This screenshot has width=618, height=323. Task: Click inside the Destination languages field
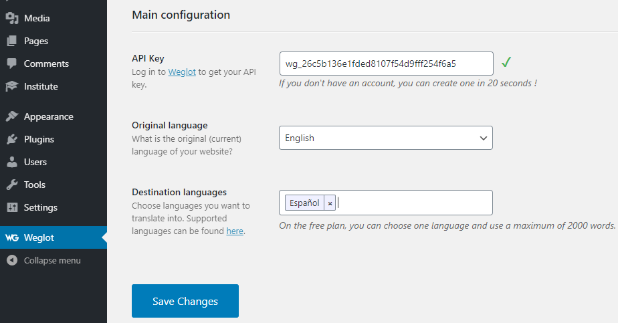click(x=415, y=203)
